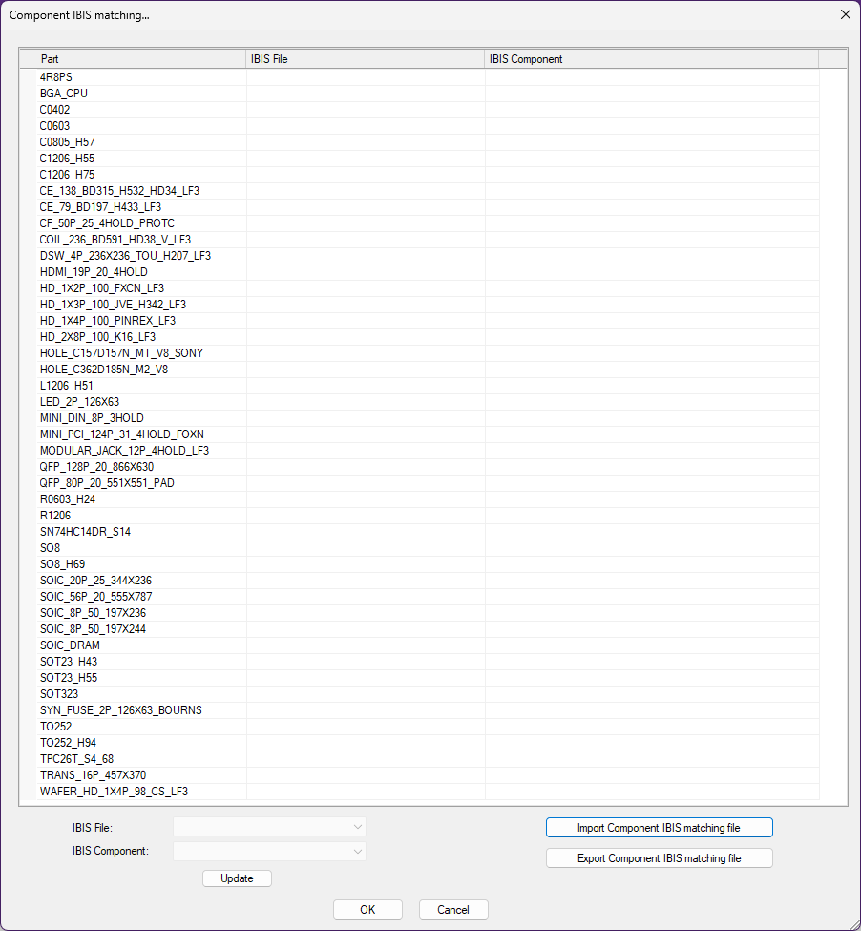Viewport: 861px width, 931px height.
Task: Confirm the dialog with OK
Action: (x=367, y=910)
